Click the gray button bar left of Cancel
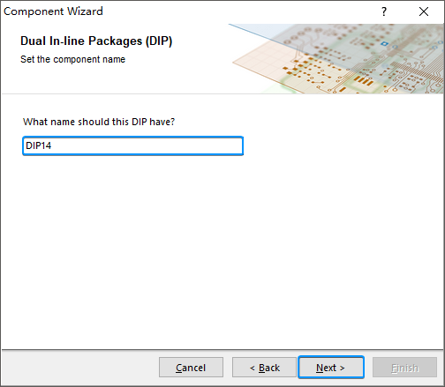This screenshot has width=445, height=387. click(79, 368)
